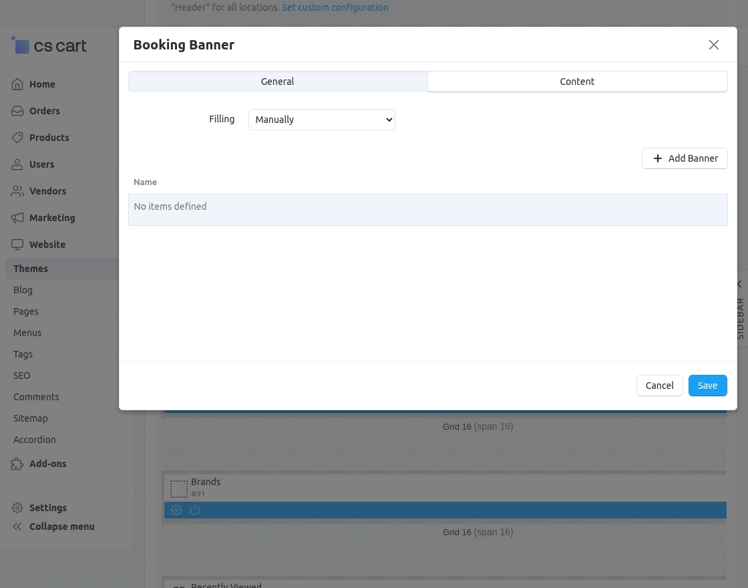Click the Products tag icon

(17, 138)
